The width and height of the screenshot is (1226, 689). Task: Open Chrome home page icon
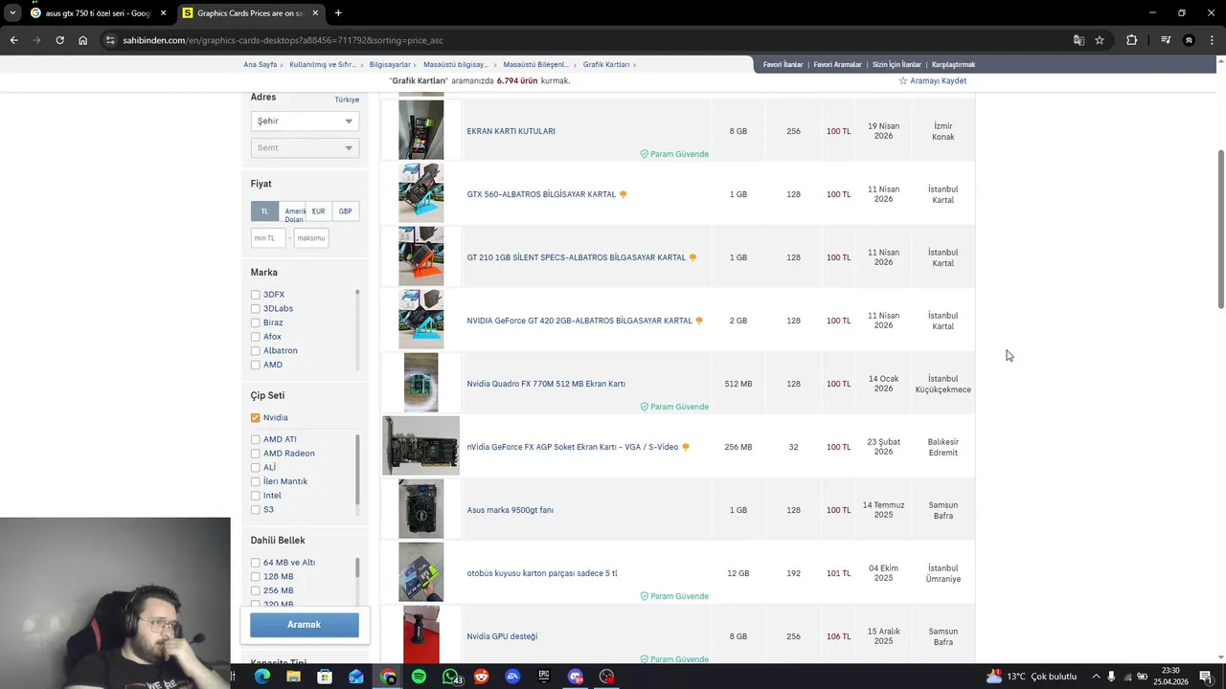point(83,40)
